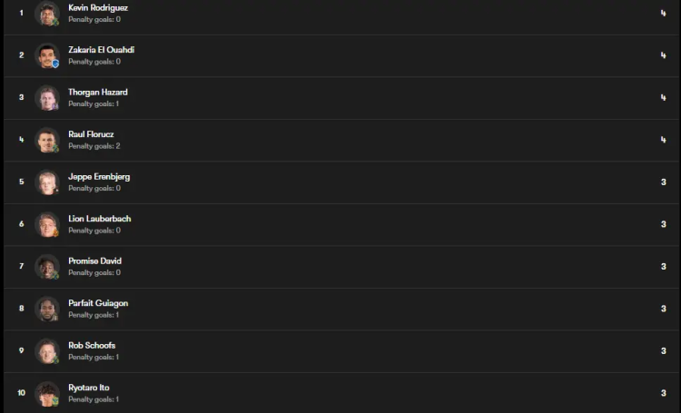Open Zakaria El Ouahdi's profile photo

click(x=46, y=55)
